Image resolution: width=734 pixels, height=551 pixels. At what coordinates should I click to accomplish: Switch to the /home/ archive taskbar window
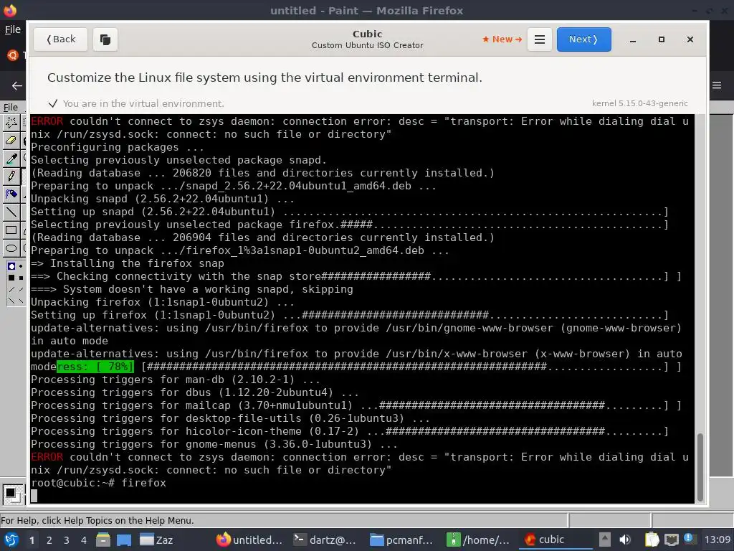point(478,540)
